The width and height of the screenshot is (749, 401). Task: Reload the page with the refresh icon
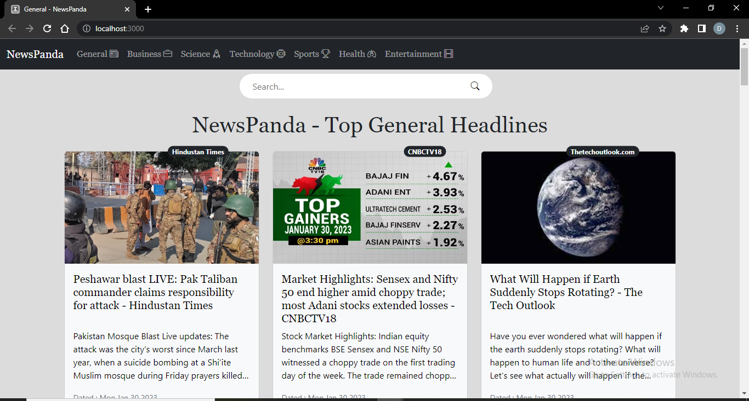pyautogui.click(x=47, y=28)
